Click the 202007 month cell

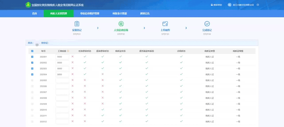coord(43,92)
